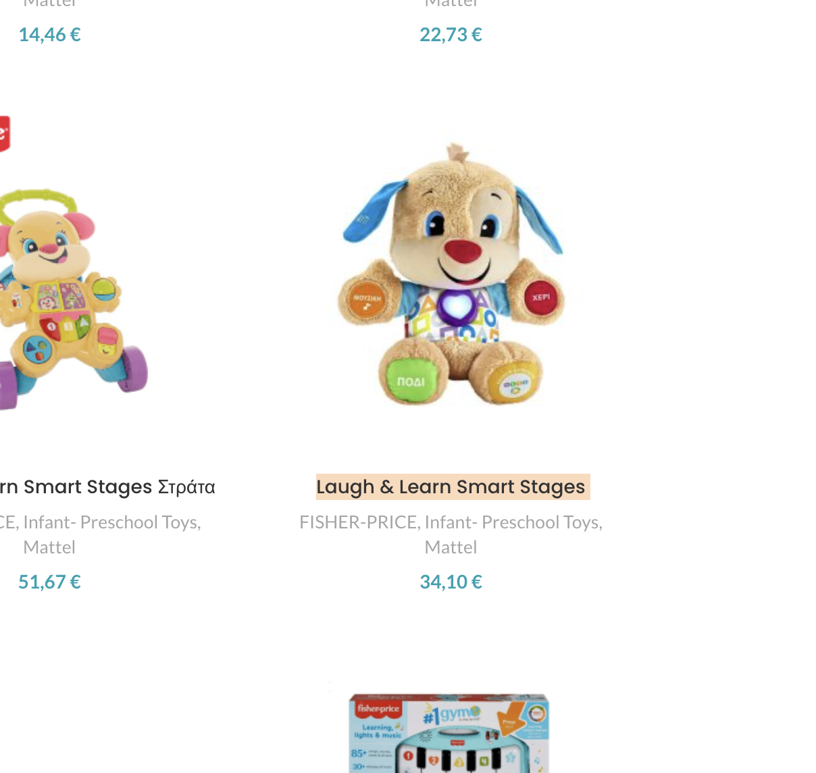Click the 51,67 € price
Screen dimensions: 816x773
(x=49, y=582)
